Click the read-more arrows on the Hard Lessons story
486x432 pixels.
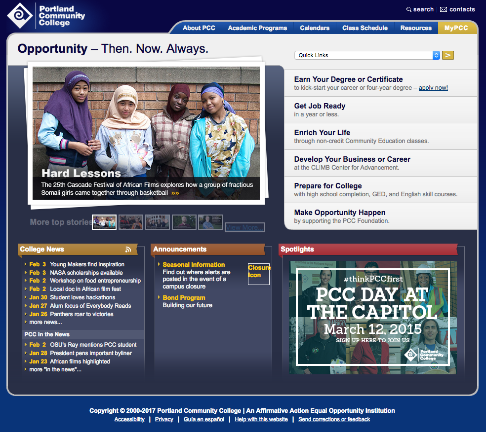[x=175, y=193]
